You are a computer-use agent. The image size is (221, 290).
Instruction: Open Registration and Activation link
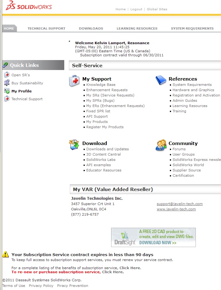(x=196, y=95)
